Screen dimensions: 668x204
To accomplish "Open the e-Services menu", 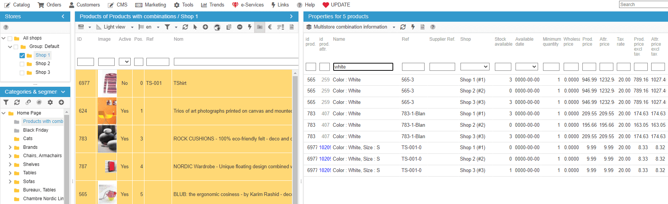I will tap(248, 5).
